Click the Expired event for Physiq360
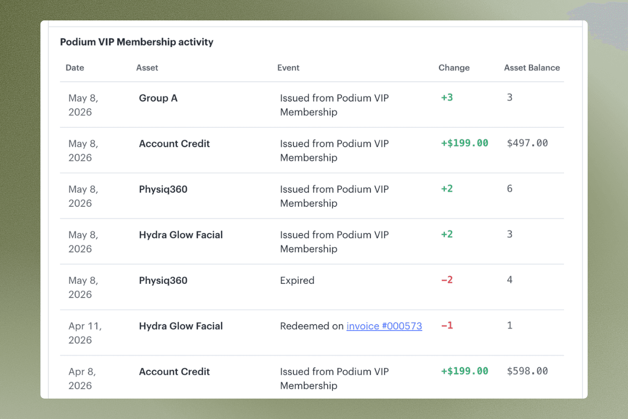Screen dimensions: 628x419 tap(297, 280)
